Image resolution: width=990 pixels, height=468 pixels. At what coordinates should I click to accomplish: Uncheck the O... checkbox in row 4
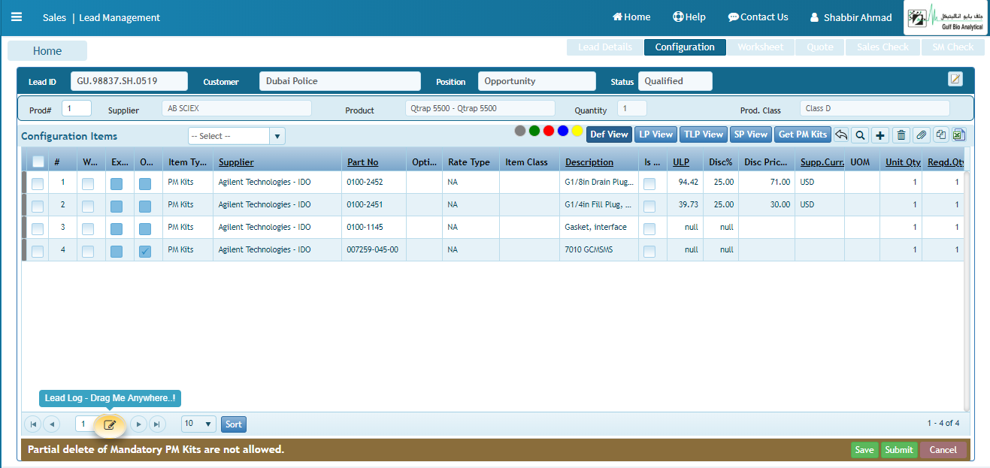click(145, 251)
